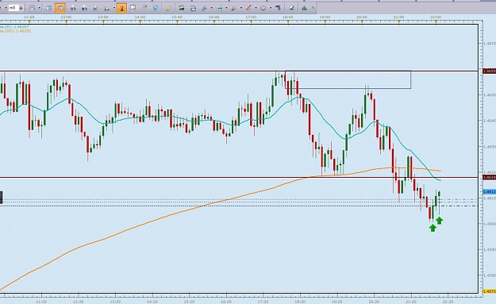Click the upper red horizontal line price tag

coord(490,71)
